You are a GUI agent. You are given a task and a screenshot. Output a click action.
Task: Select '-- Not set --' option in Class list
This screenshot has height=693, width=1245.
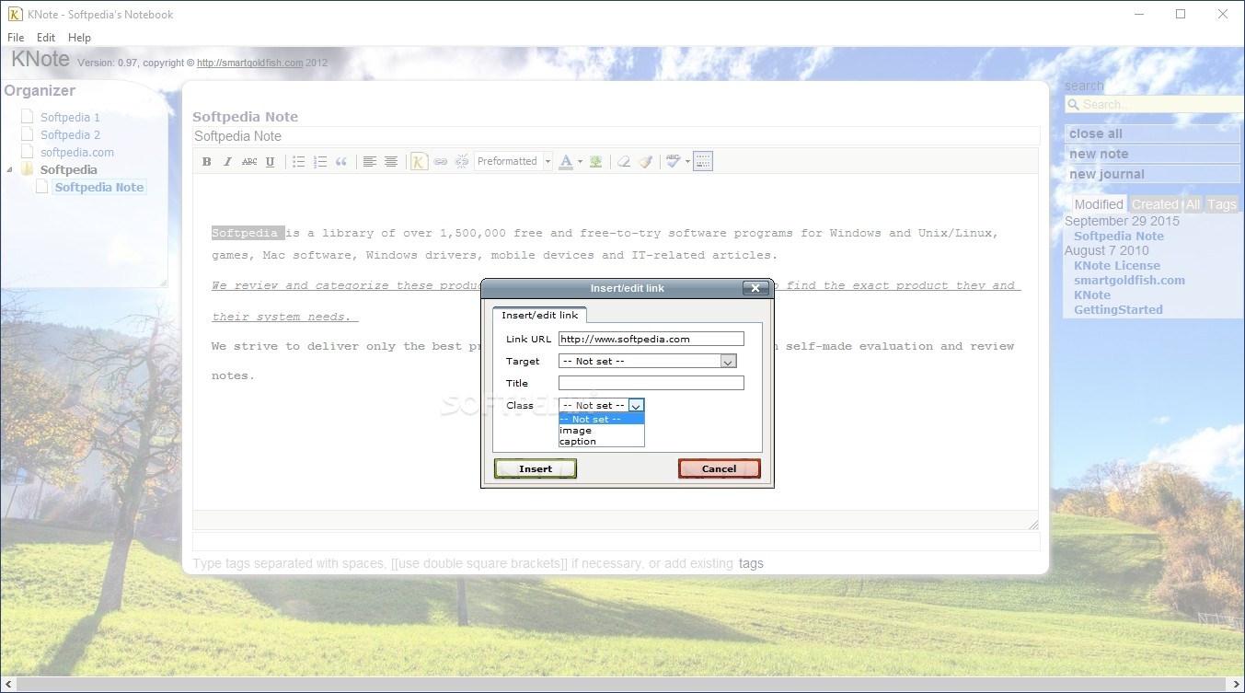(602, 419)
